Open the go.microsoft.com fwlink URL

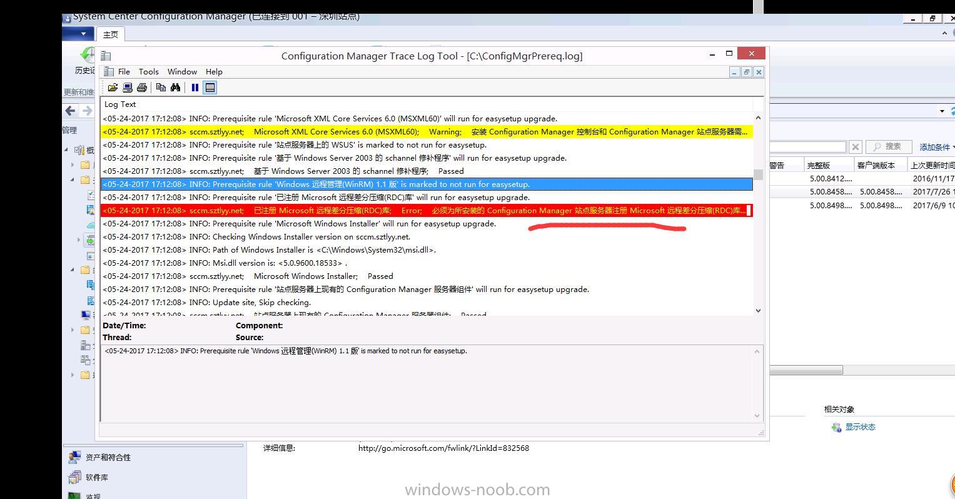tap(443, 448)
